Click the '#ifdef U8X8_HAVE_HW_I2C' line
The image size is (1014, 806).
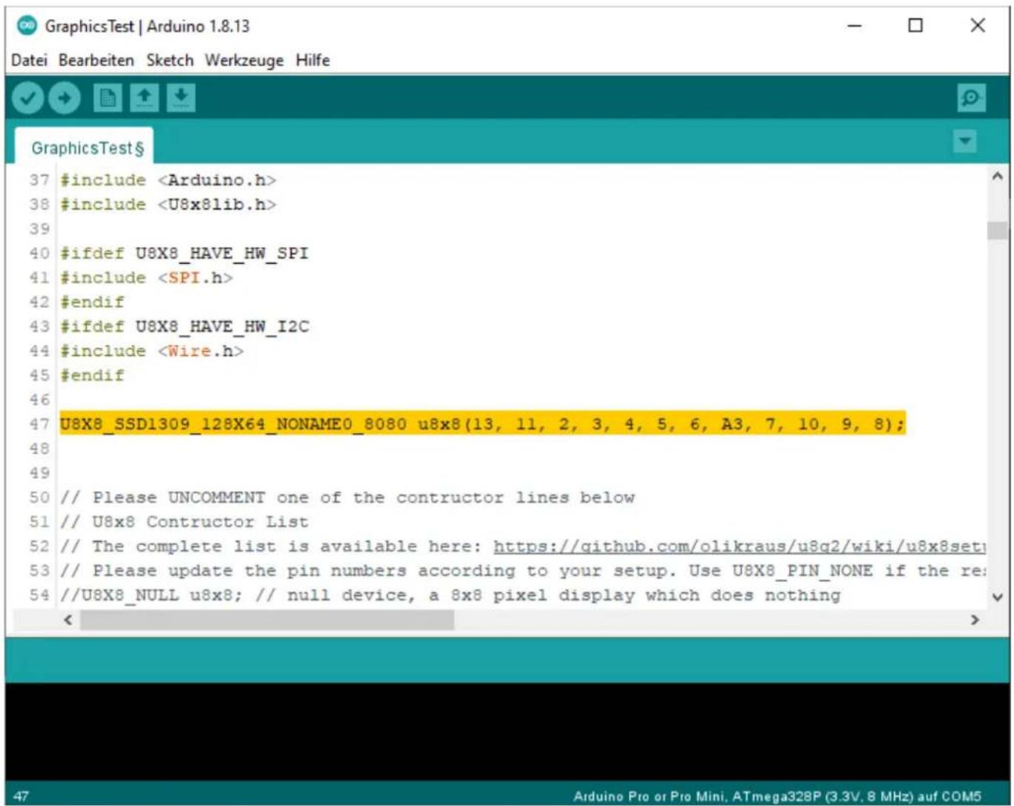tap(185, 327)
